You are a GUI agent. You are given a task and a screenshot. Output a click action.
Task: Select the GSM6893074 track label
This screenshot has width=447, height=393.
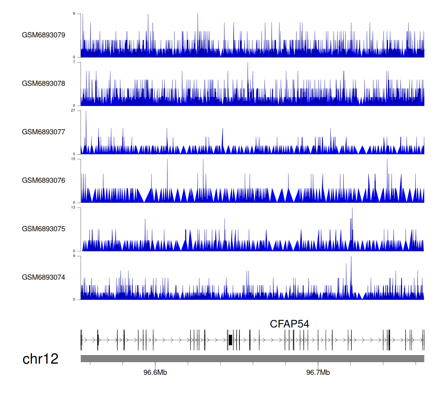pyautogui.click(x=44, y=277)
